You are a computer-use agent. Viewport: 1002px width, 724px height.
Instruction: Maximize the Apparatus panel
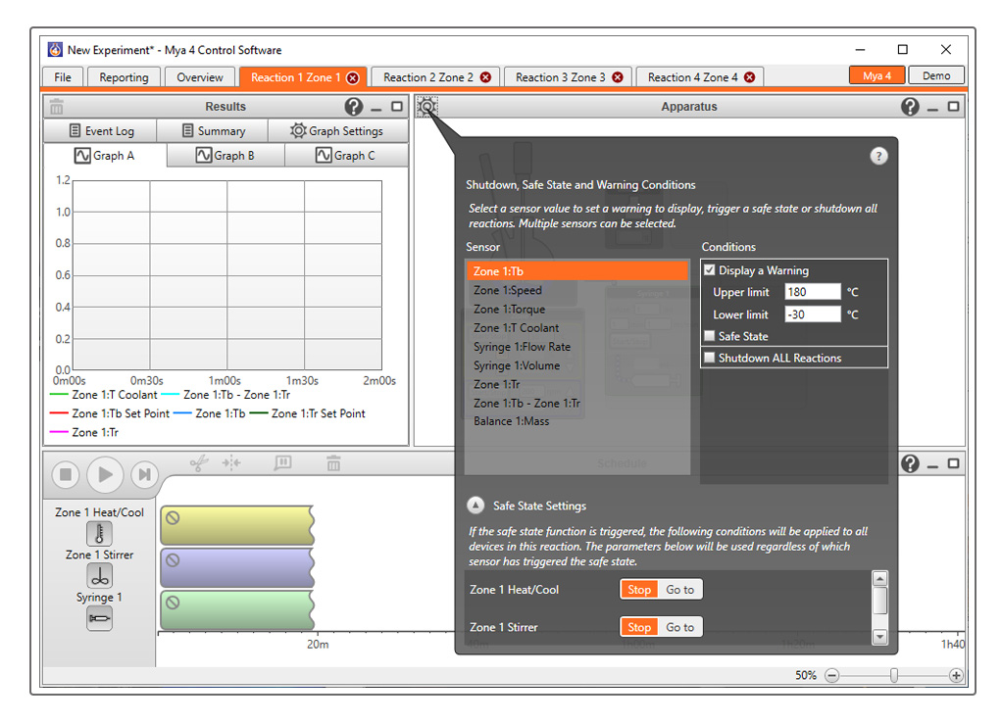pos(953,107)
